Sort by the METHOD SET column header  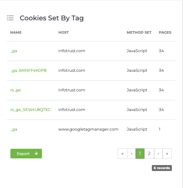coord(139,33)
